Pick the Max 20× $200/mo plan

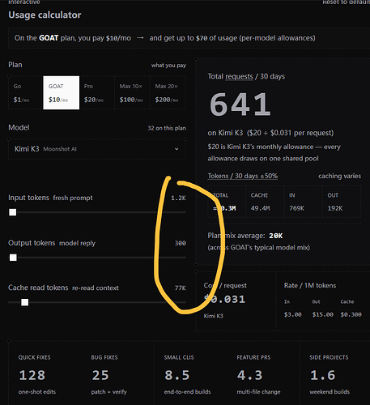pos(168,92)
